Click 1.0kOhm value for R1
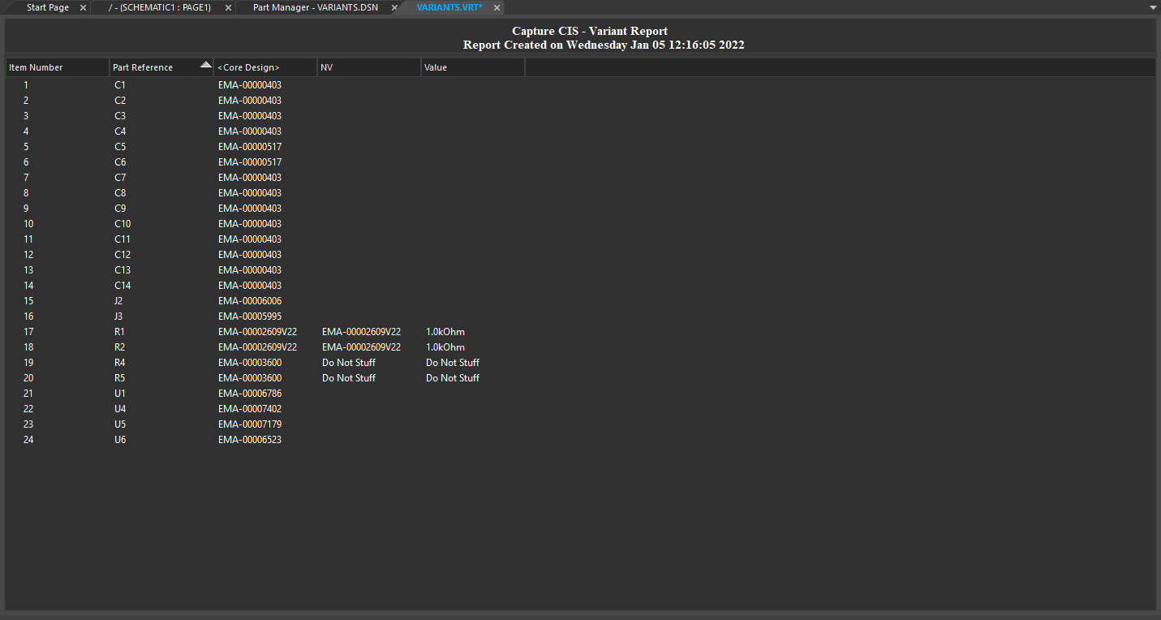 pyautogui.click(x=445, y=331)
